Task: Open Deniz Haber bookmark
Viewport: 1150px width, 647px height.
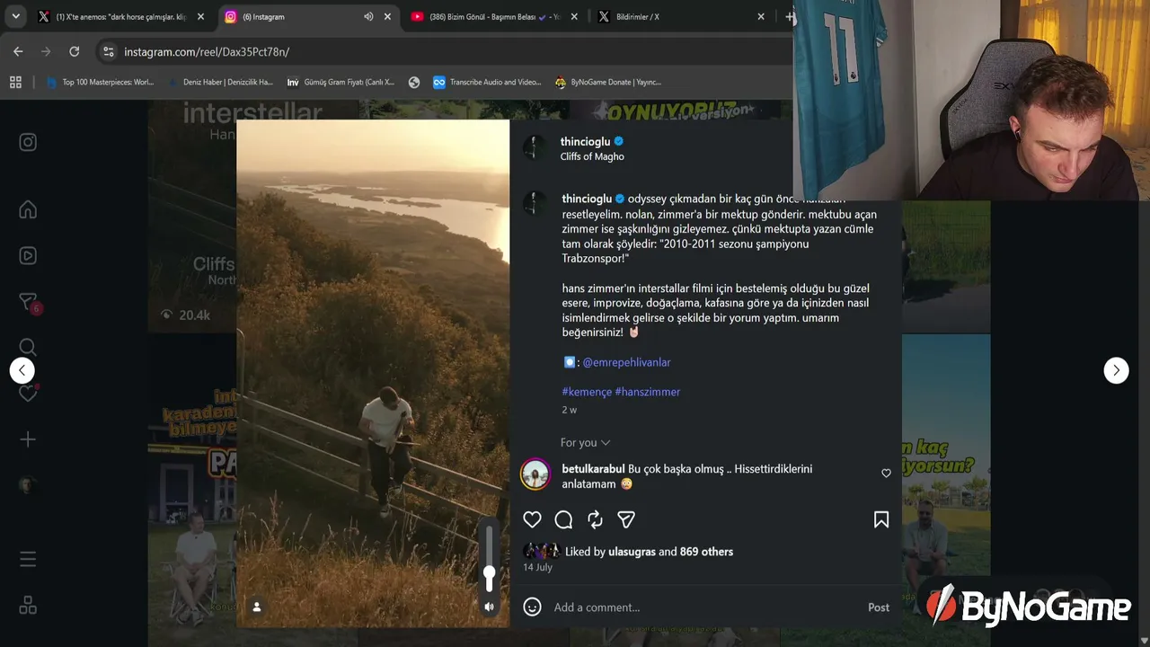Action: coord(221,82)
